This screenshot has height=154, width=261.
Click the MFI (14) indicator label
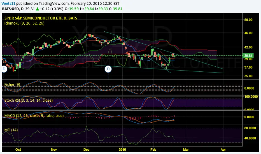11,130
